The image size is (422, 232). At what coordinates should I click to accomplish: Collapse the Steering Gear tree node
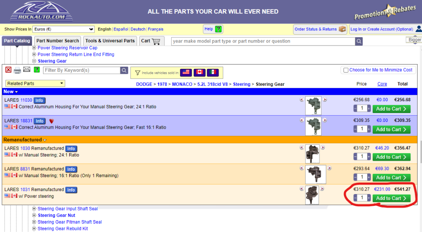click(x=34, y=61)
